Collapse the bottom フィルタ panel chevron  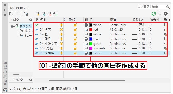[x=31, y=80]
